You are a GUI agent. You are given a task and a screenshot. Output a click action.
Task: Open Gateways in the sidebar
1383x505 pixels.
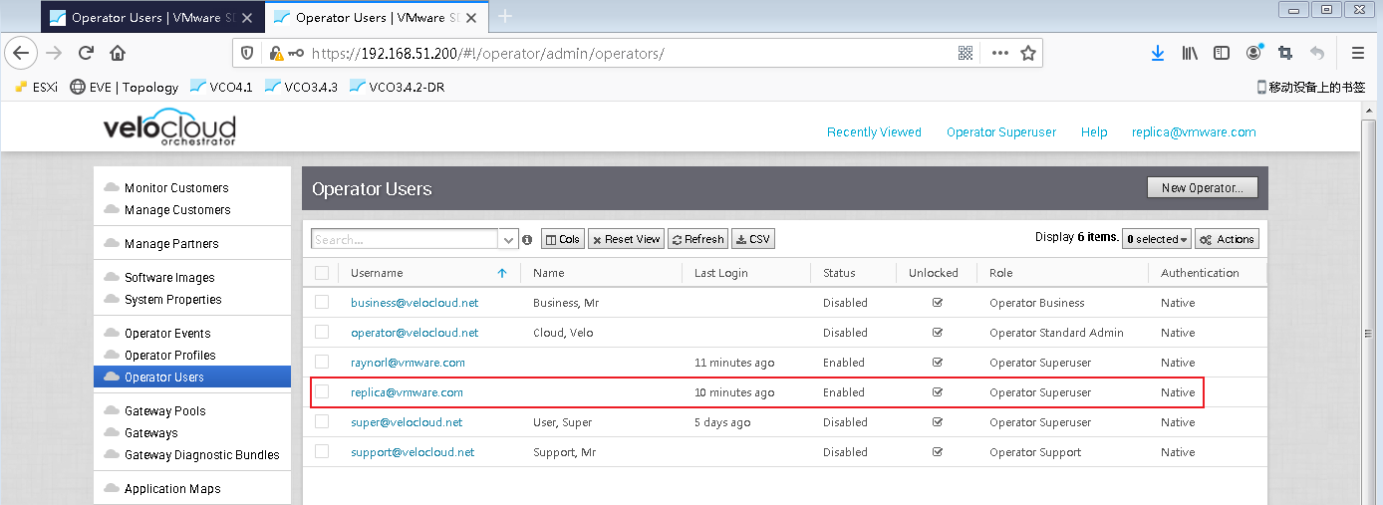151,432
